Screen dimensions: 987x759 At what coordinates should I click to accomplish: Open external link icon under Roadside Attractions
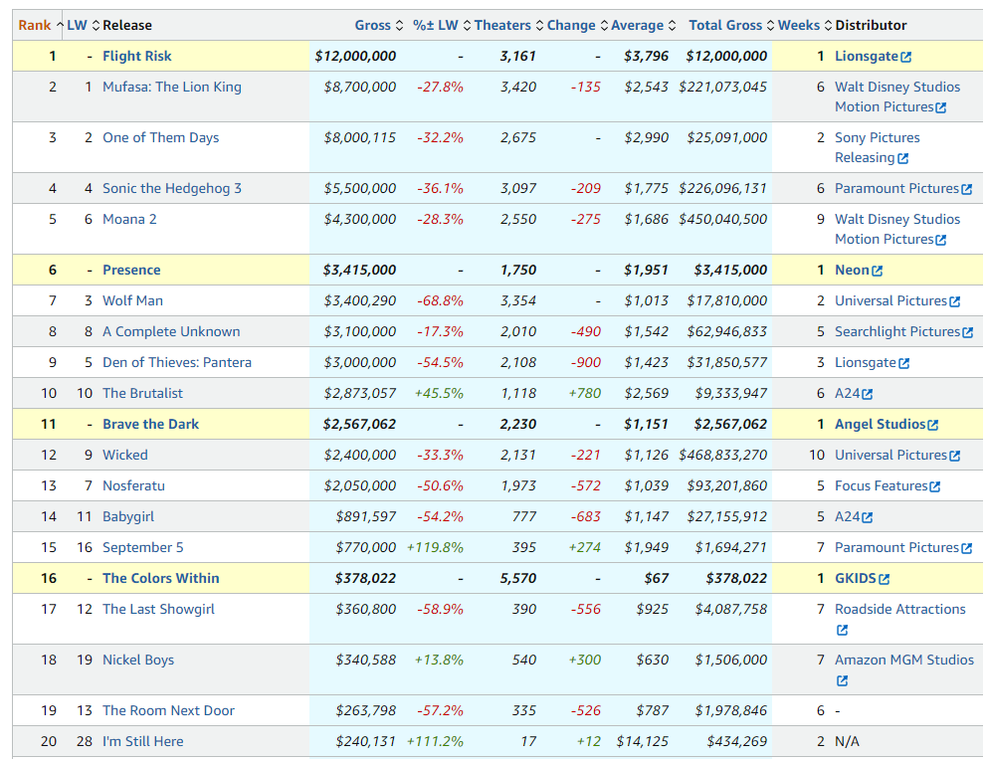842,630
